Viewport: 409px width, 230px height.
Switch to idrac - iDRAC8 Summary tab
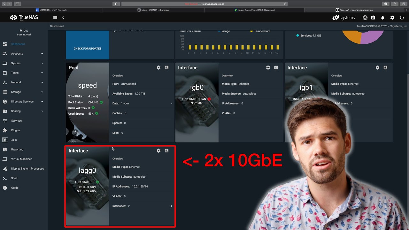[x=153, y=10]
